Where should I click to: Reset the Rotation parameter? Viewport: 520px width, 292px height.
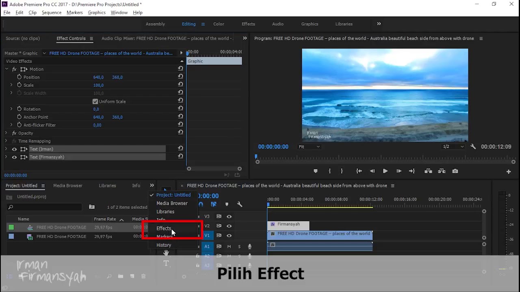tap(180, 109)
